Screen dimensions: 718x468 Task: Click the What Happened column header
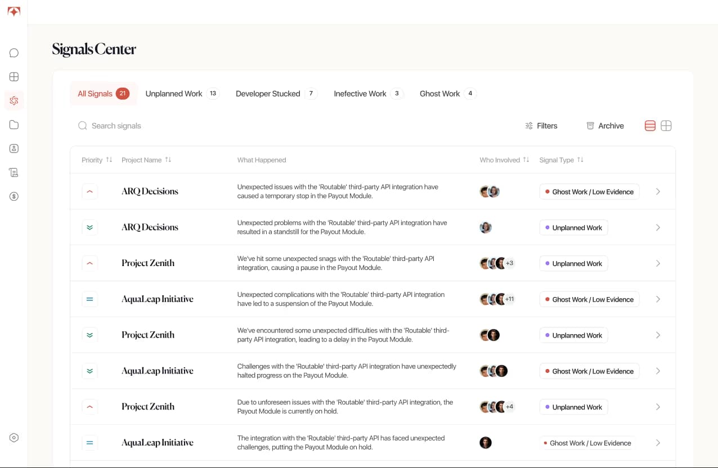(x=262, y=160)
